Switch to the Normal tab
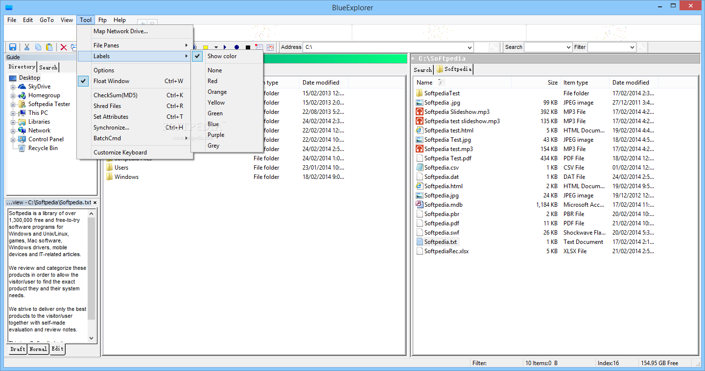Screen dimensions: 705x371 tap(38, 349)
